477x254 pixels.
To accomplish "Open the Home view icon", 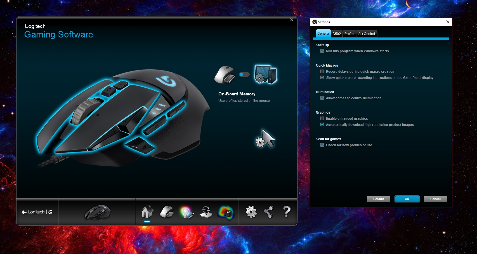I will tap(147, 212).
